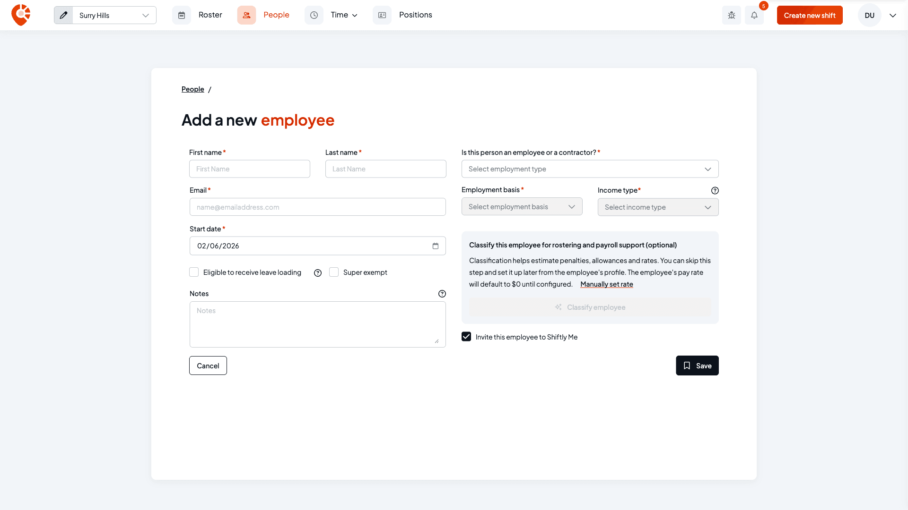Go to the Roster tab
This screenshot has height=510, width=908.
210,15
